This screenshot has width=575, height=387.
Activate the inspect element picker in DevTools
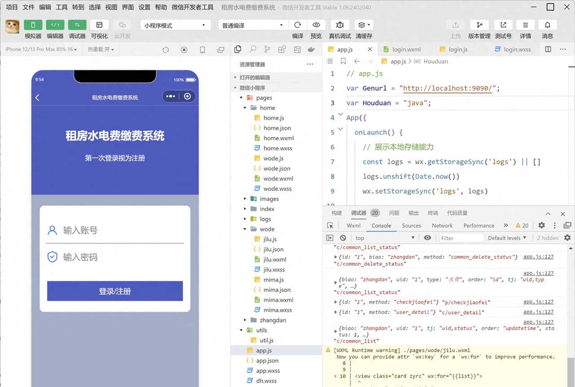[330, 225]
